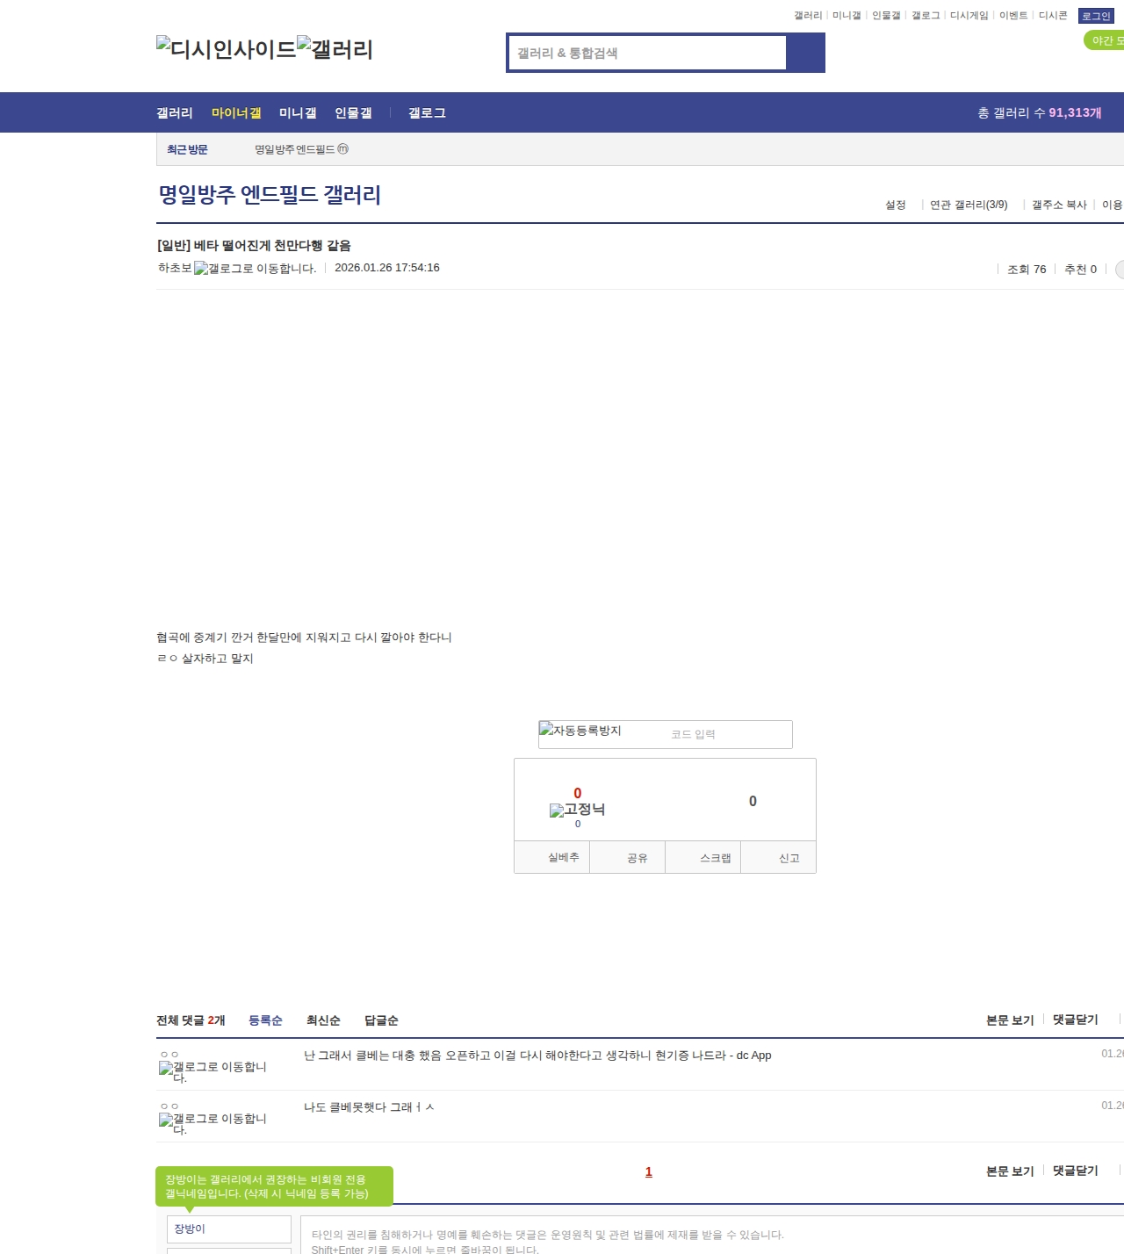Image resolution: width=1124 pixels, height=1254 pixels.
Task: Toggle night mode button
Action: 1105,40
